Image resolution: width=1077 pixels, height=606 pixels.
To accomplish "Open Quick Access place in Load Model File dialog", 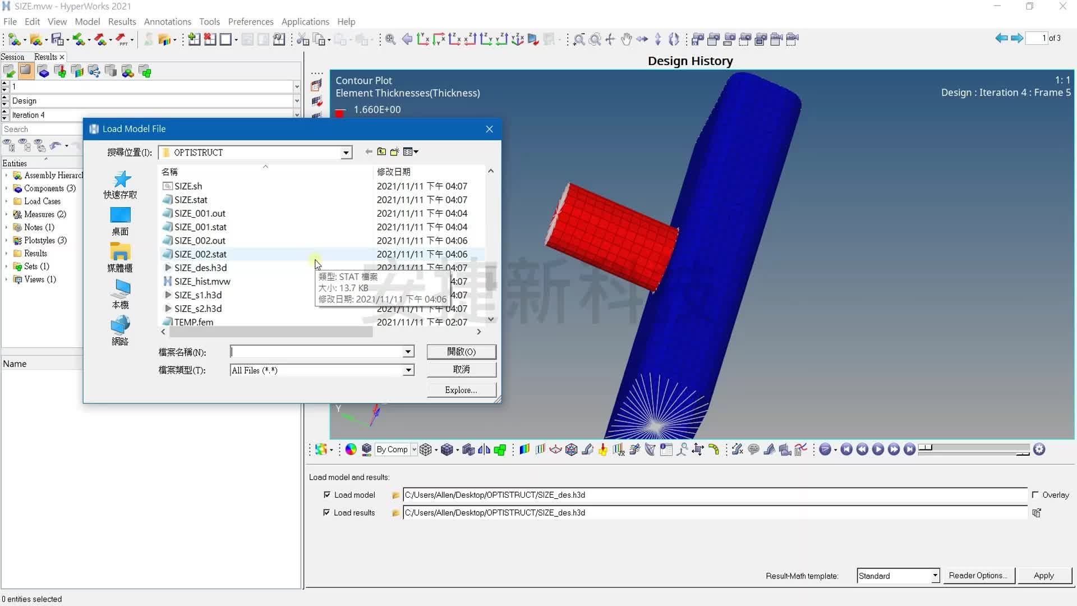I will pos(120,185).
